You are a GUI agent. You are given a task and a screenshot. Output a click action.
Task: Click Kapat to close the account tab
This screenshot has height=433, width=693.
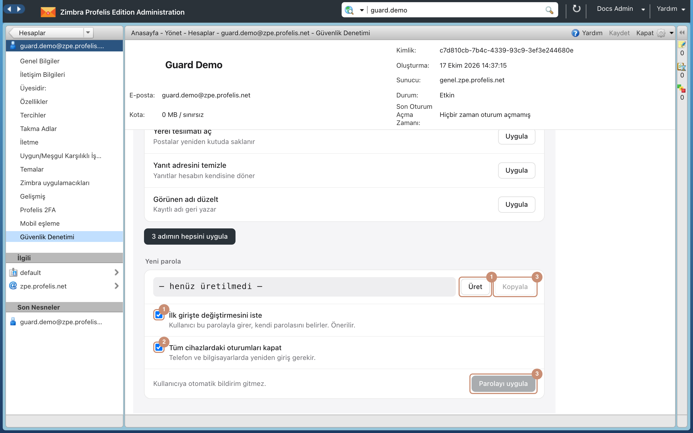coord(645,33)
